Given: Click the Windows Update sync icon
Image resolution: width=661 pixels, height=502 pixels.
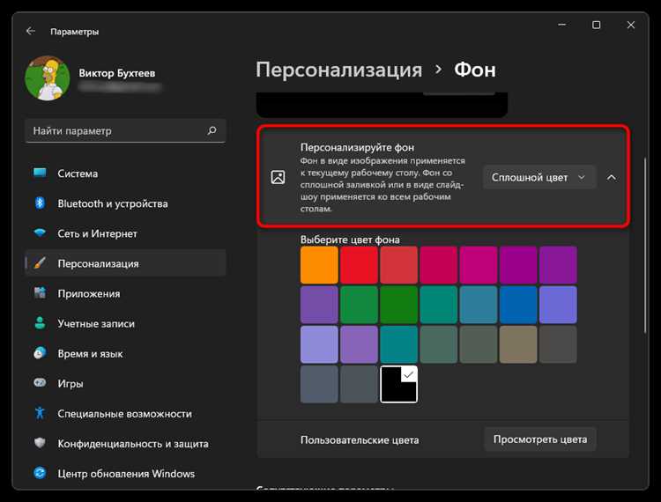Looking at the screenshot, I should click(40, 473).
